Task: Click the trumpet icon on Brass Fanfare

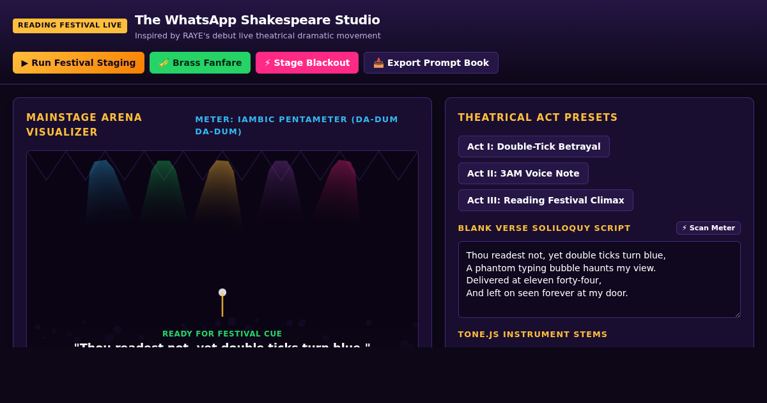Action: point(164,63)
